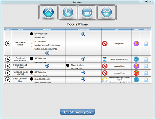Click the FocusMe app icon in title bar
Screen dimensions: 155x119
pyautogui.click(x=2, y=2)
